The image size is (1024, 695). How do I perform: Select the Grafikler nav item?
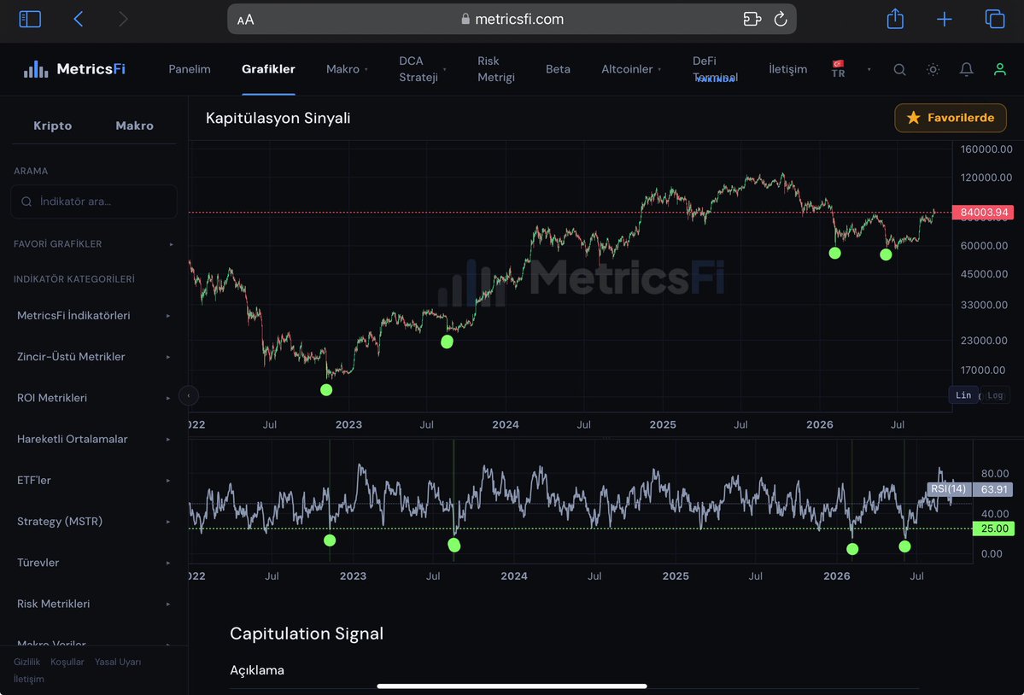(x=268, y=69)
